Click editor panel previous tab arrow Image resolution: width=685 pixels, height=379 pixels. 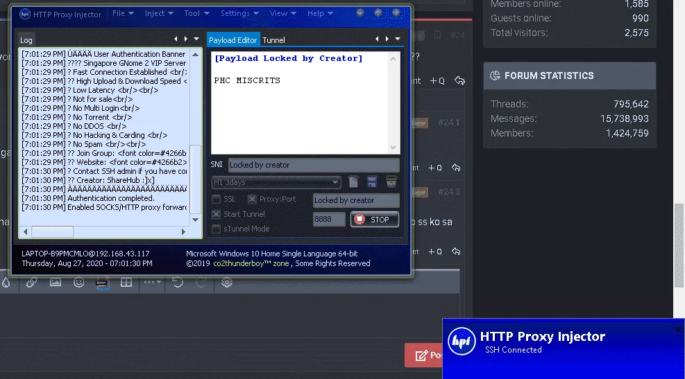click(377, 39)
